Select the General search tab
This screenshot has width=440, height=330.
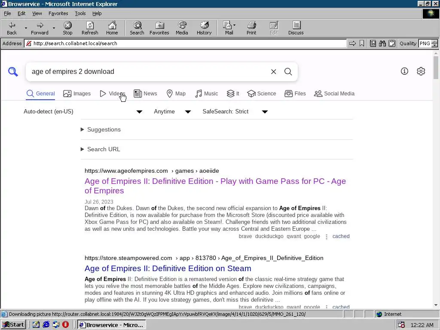coord(41,94)
